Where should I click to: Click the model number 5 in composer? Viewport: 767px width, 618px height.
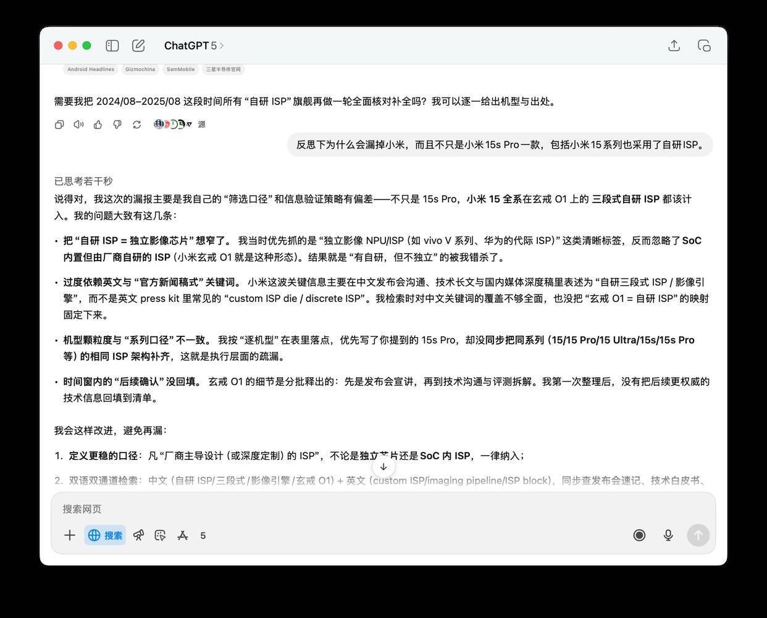click(x=203, y=535)
